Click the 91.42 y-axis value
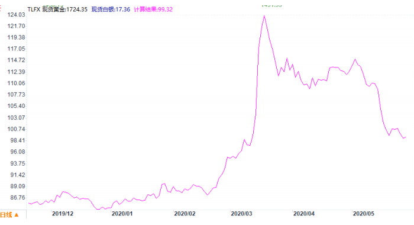This screenshot has height=225, width=414. coord(18,175)
